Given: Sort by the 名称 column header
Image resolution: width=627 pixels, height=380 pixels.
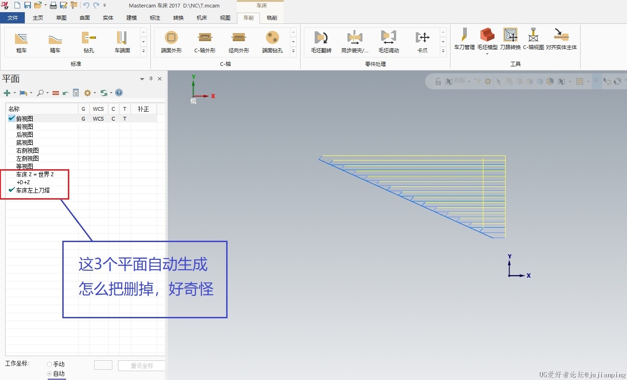Looking at the screenshot, I should coord(42,109).
